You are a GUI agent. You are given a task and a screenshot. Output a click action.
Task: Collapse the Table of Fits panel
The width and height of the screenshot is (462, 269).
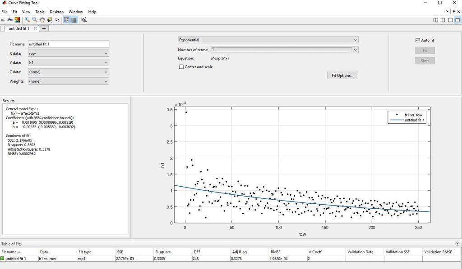tap(457, 244)
